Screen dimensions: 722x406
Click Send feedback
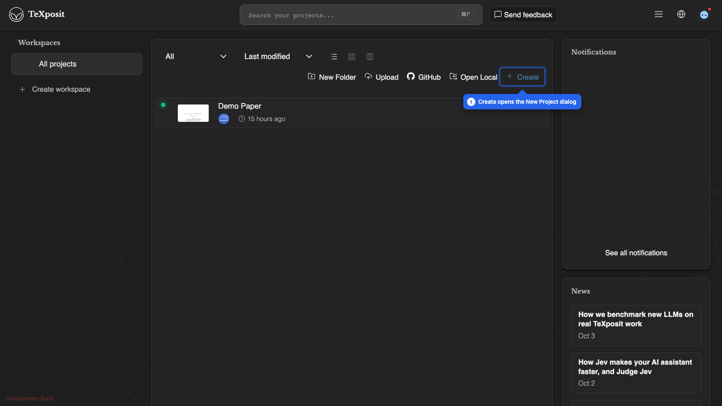pyautogui.click(x=523, y=14)
